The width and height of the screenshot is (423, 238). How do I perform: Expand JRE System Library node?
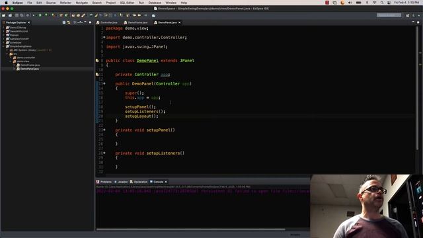point(7,50)
